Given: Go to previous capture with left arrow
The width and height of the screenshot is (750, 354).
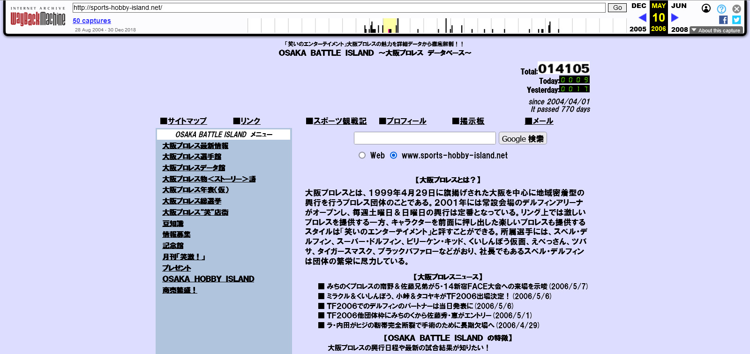Looking at the screenshot, I should pos(642,18).
